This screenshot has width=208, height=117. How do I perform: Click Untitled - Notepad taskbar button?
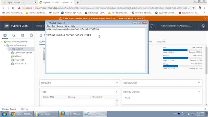coord(95,114)
